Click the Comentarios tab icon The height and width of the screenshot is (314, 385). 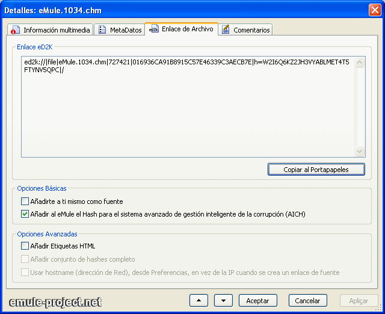tap(226, 30)
